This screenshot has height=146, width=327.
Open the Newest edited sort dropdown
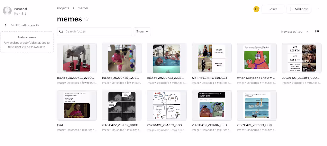(x=295, y=32)
